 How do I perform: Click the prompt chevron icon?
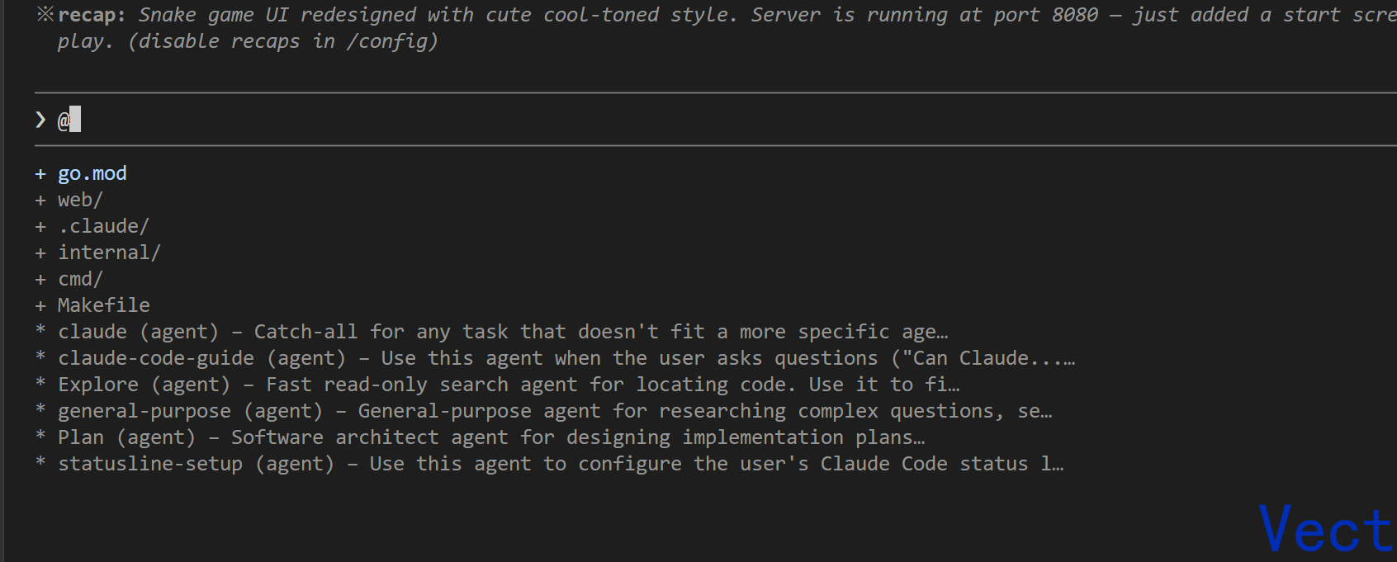tap(40, 120)
